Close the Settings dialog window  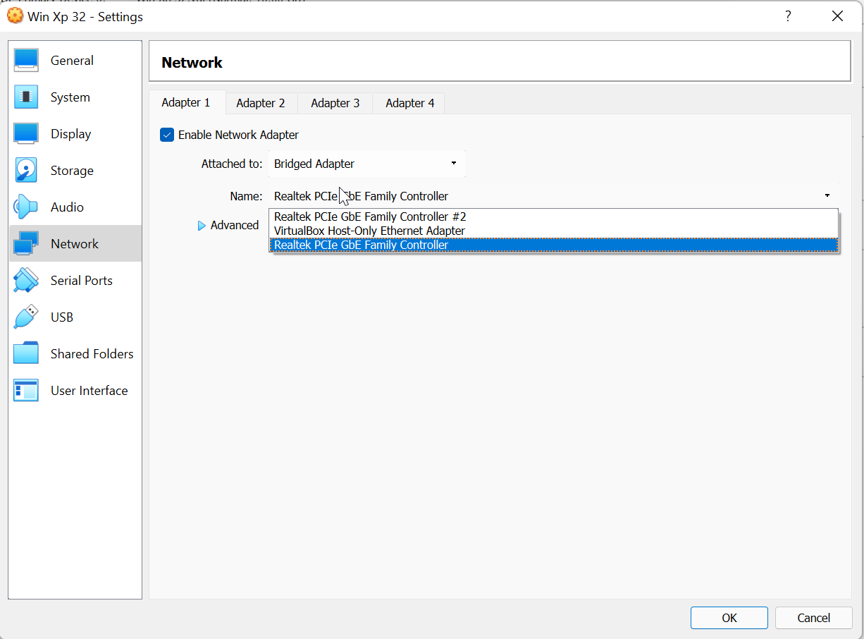[837, 16]
